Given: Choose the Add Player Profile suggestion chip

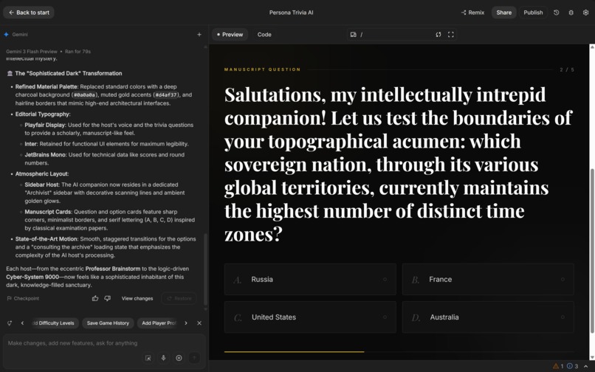Looking at the screenshot, I should tap(158, 323).
